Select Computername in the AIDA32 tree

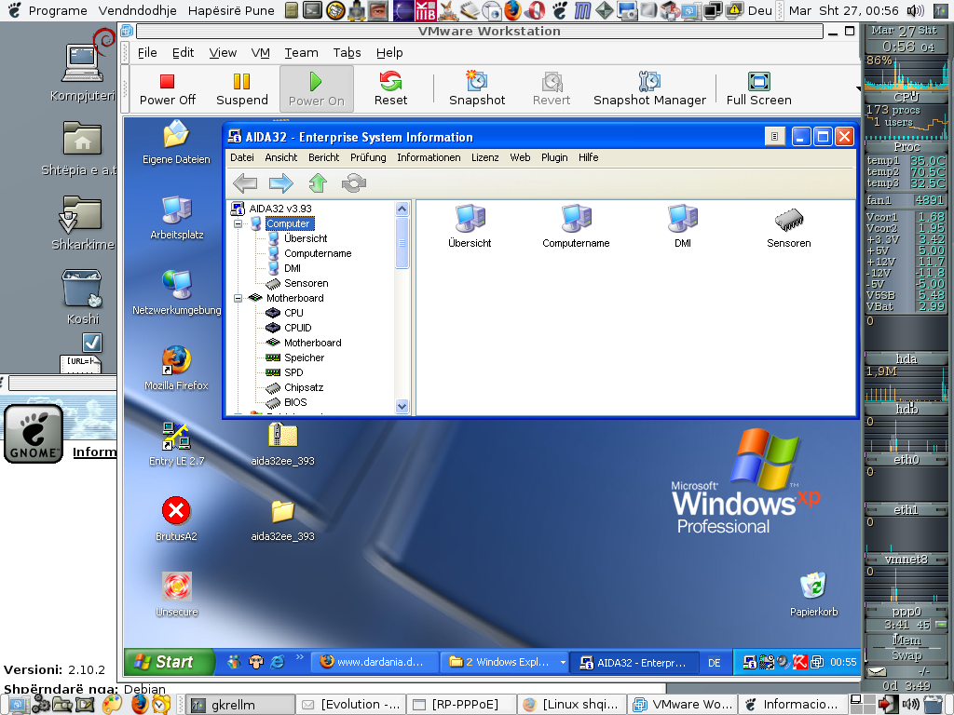tap(318, 253)
